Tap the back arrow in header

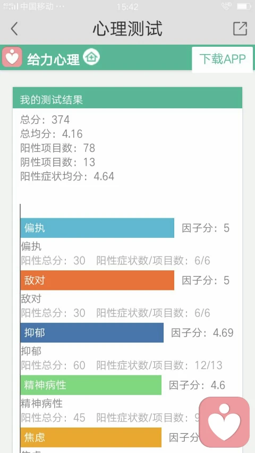tap(14, 29)
